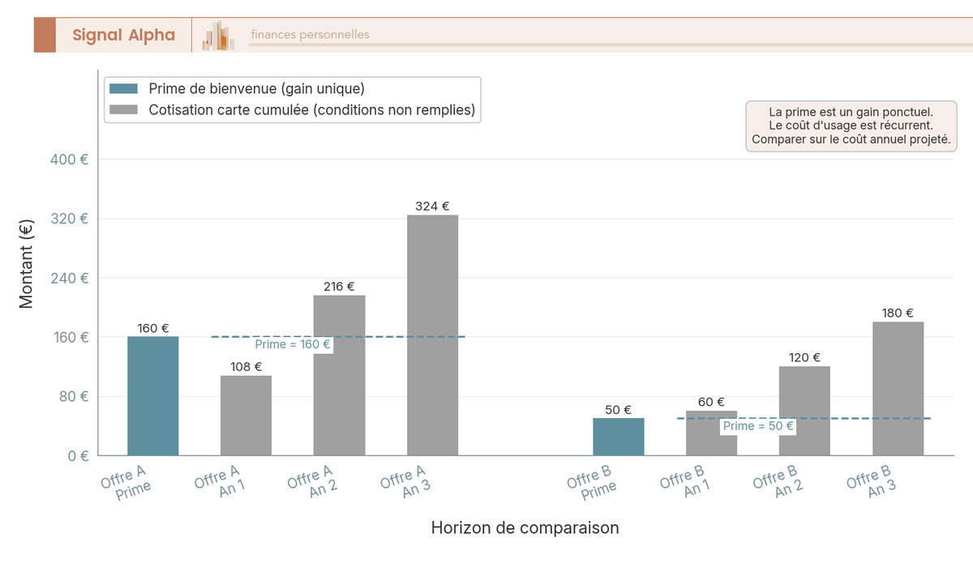973x584 pixels.
Task: Click the annotation box about prime ponctuel
Action: click(x=851, y=126)
